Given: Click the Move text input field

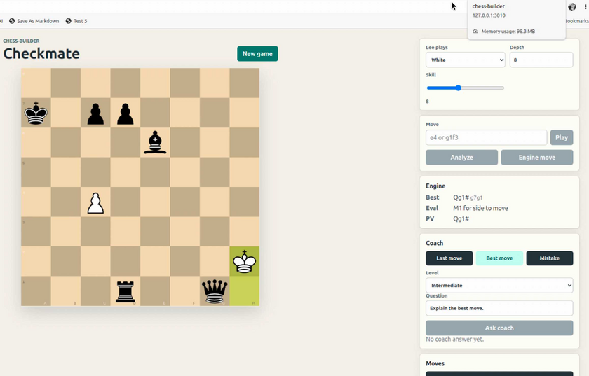Looking at the screenshot, I should pos(486,137).
